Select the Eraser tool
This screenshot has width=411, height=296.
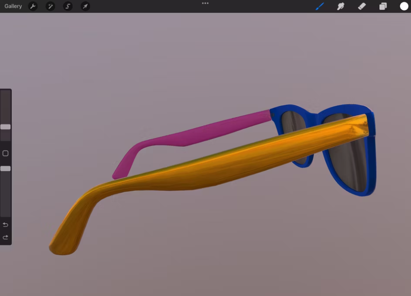point(362,6)
